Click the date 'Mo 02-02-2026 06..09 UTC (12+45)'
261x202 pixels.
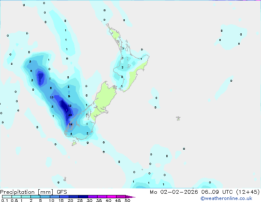205,192
